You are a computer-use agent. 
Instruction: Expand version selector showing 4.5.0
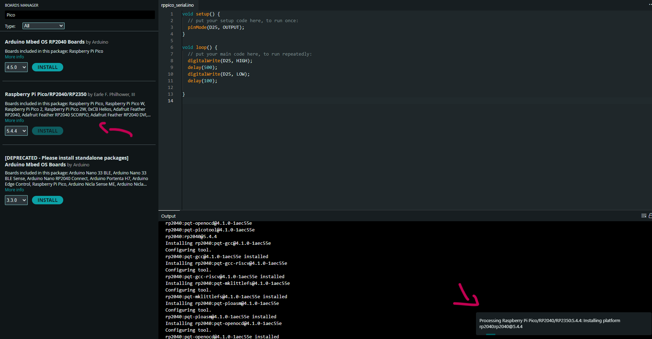(16, 67)
